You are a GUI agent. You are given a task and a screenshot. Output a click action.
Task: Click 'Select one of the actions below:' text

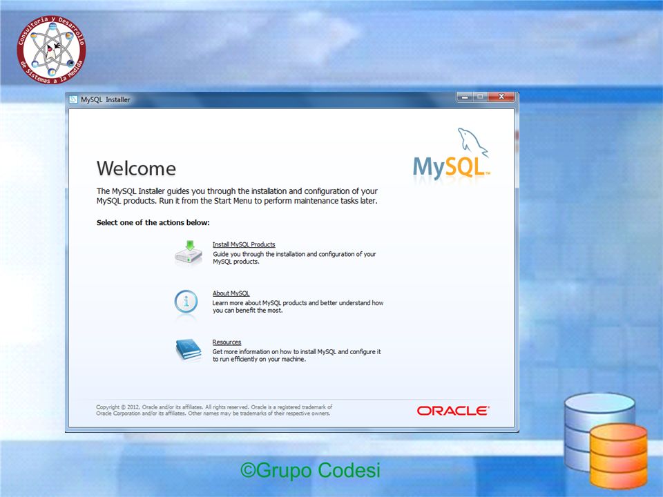point(153,223)
